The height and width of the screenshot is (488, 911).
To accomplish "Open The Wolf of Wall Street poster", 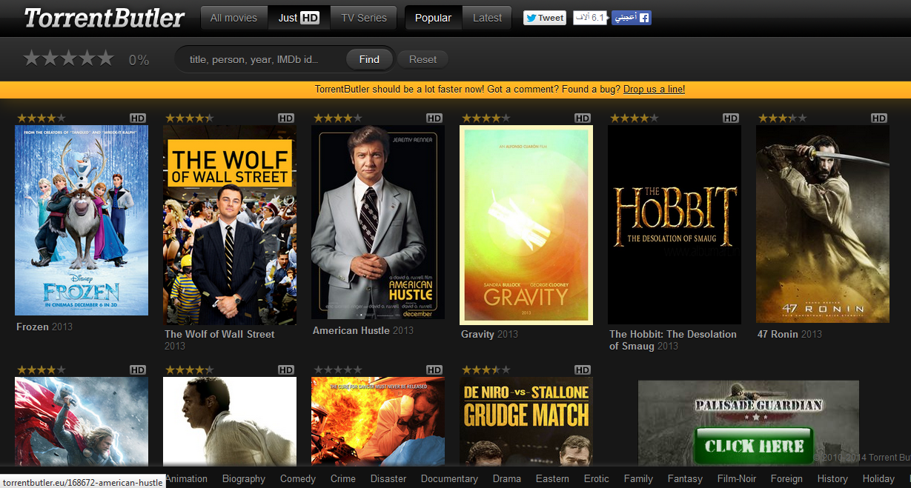I will pyautogui.click(x=230, y=224).
